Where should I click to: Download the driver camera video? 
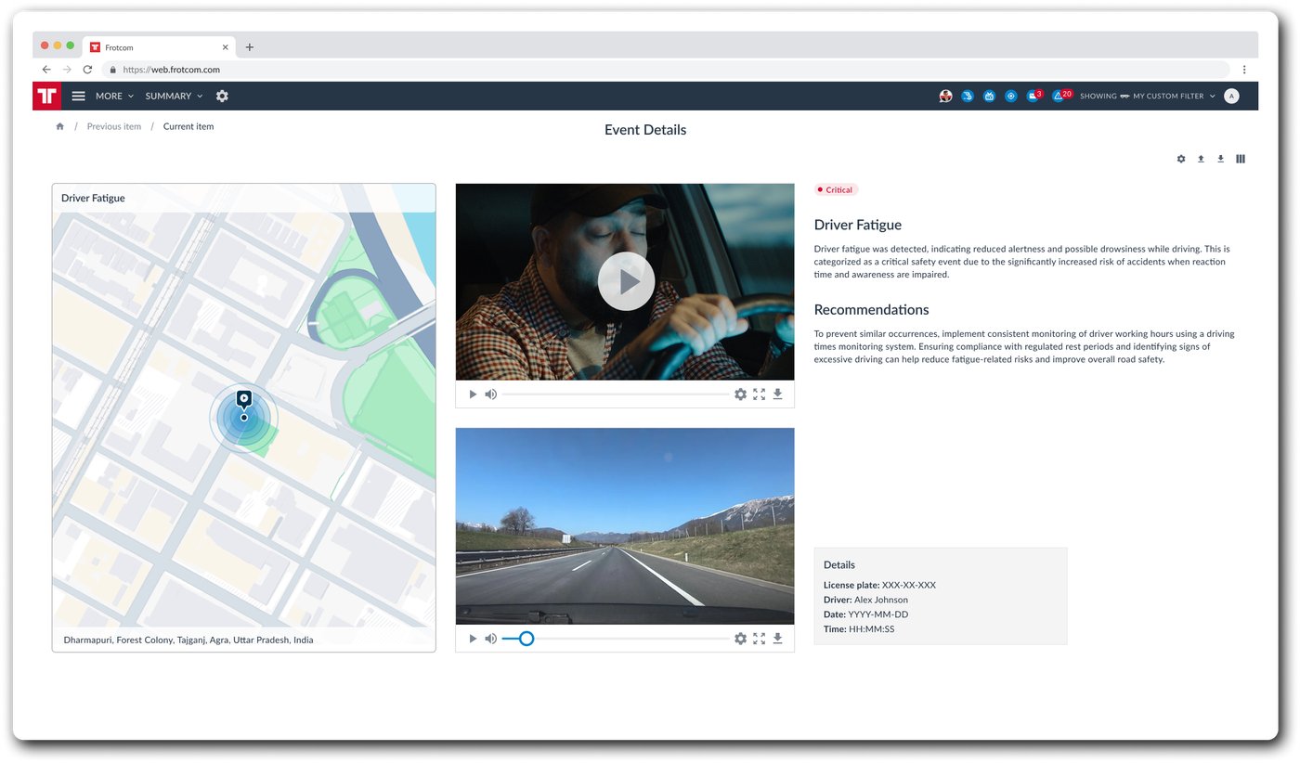coord(777,394)
